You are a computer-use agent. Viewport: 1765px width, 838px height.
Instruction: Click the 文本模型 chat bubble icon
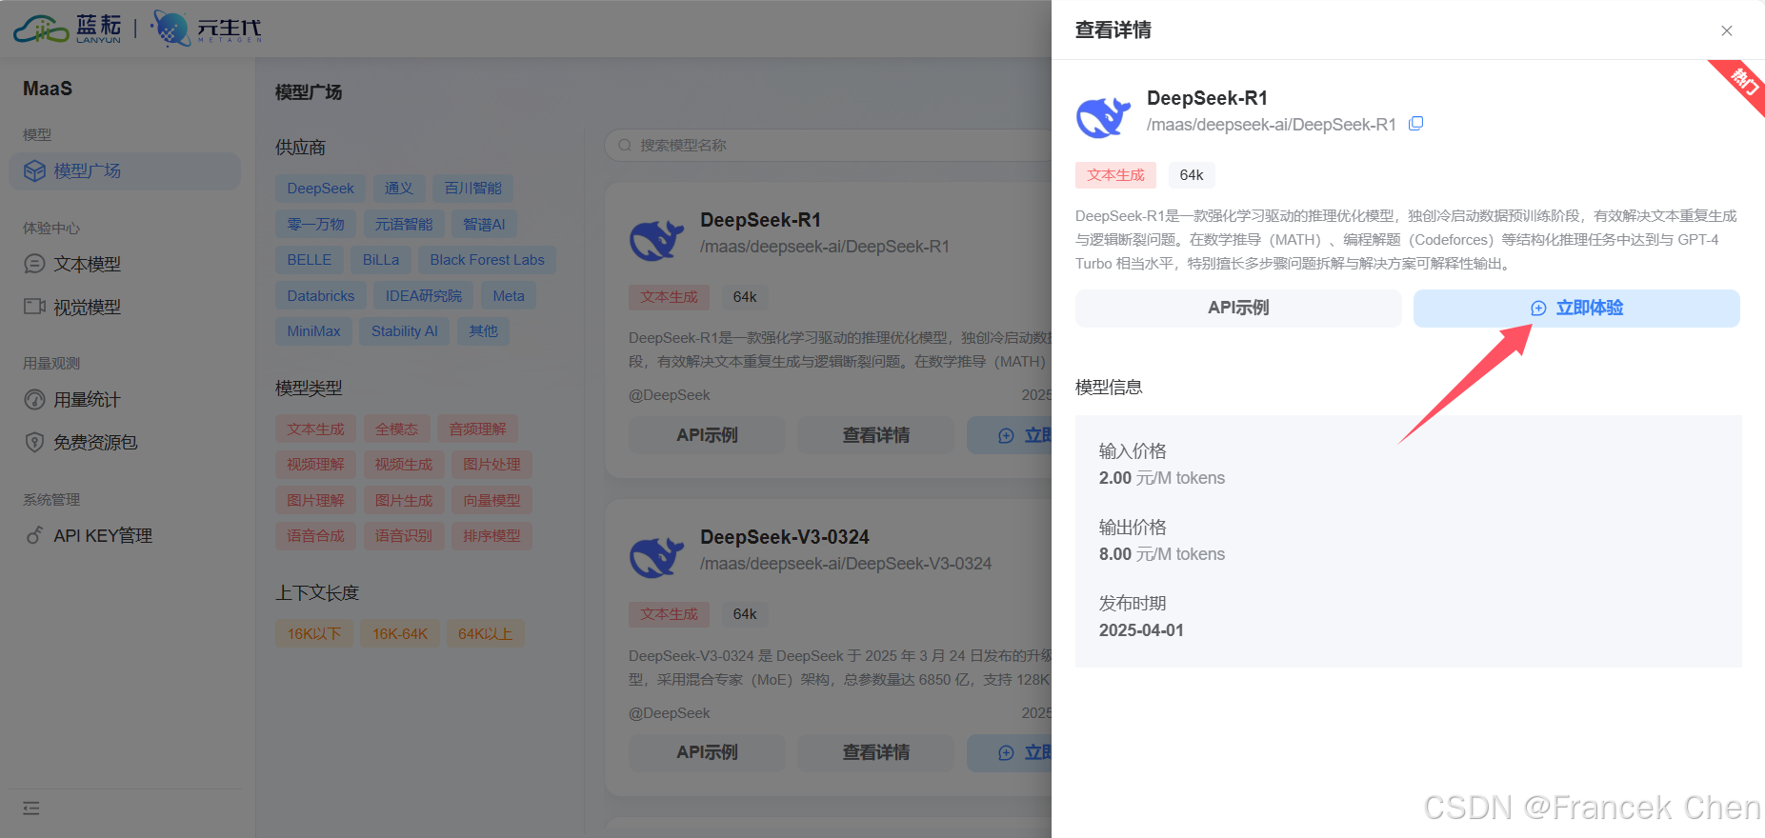click(x=34, y=264)
